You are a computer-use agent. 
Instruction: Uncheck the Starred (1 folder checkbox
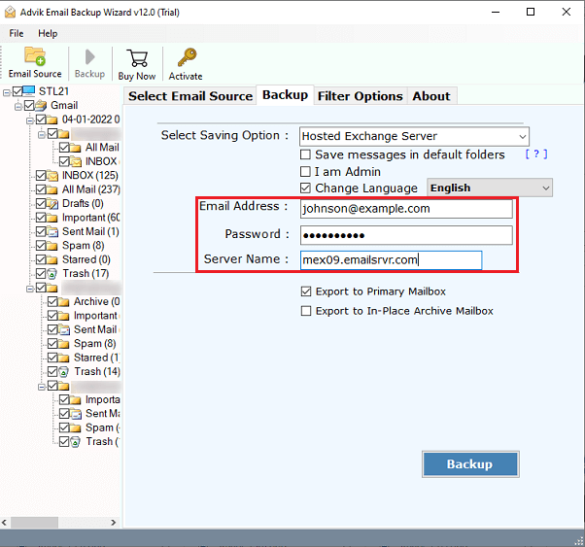coord(52,358)
